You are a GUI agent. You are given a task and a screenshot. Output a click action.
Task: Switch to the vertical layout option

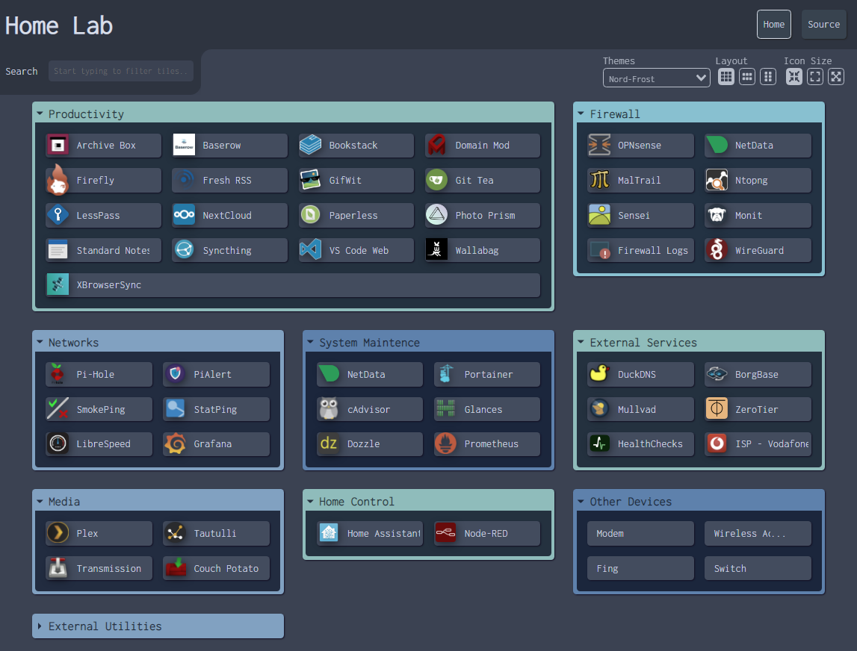[x=768, y=76]
